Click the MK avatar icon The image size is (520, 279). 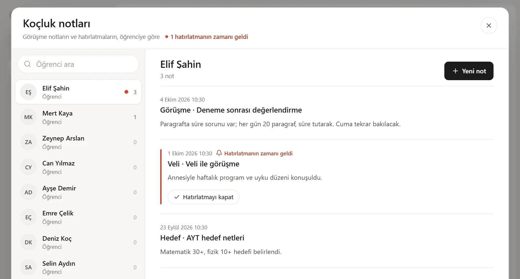[29, 117]
